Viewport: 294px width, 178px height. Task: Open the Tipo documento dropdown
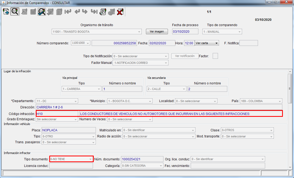pos(72,159)
